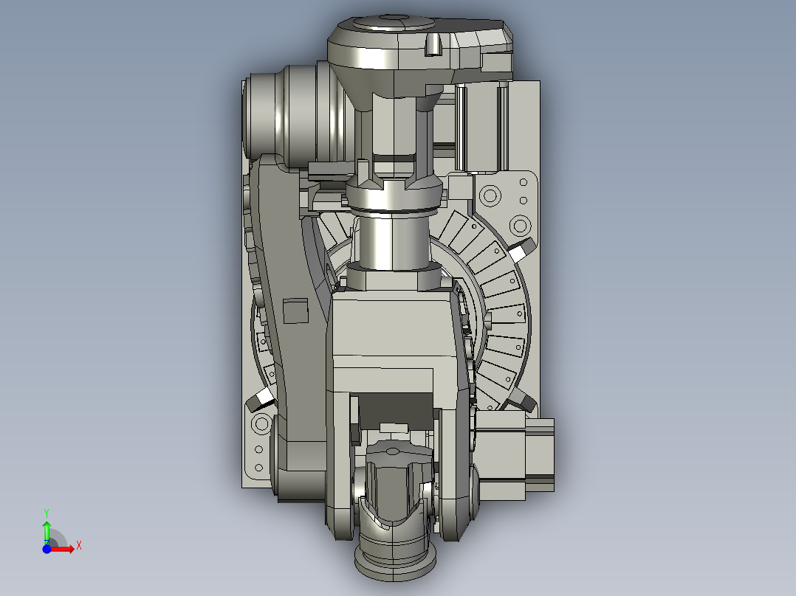This screenshot has height=596, width=796.
Task: Click the green Y axis arrow of triad
Action: pyautogui.click(x=47, y=533)
